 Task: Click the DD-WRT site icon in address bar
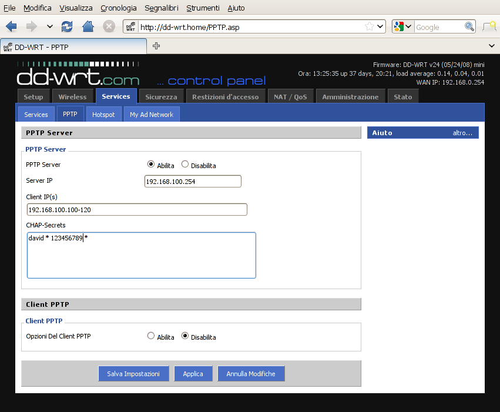click(x=131, y=26)
